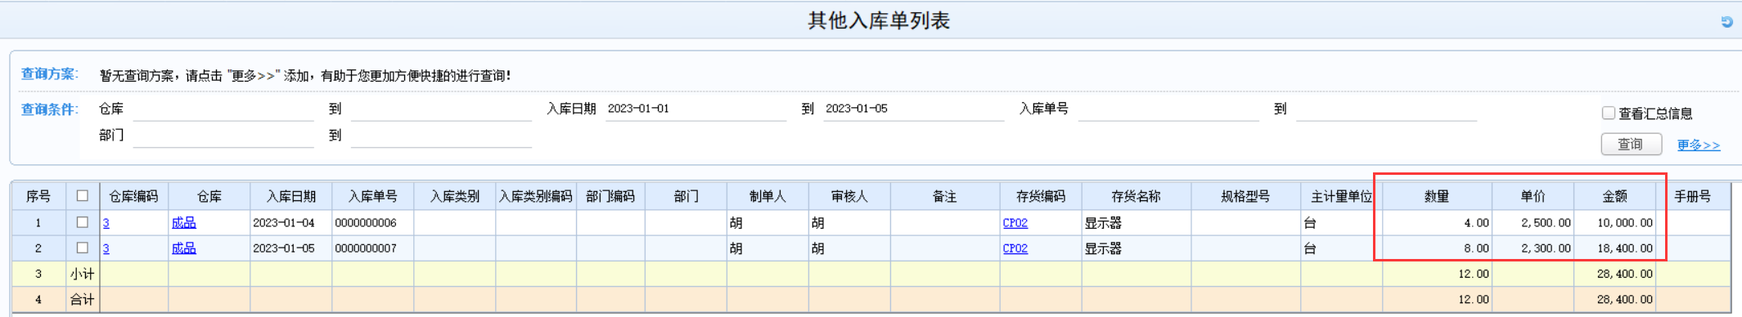Open 成品 warehouse link in row 1
1742x317 pixels.
tap(183, 222)
